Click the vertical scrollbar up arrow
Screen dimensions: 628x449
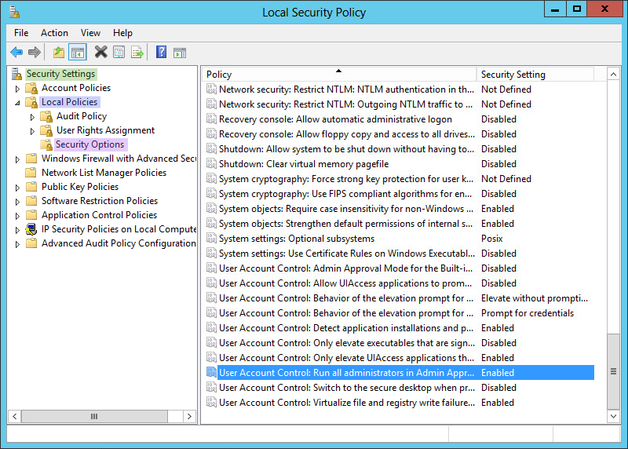tap(615, 75)
